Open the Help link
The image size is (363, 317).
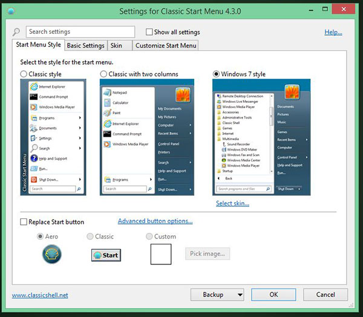333,32
